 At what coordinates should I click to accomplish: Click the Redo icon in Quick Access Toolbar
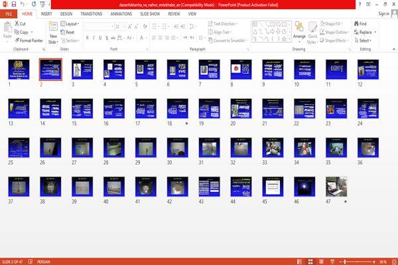pos(34,4)
